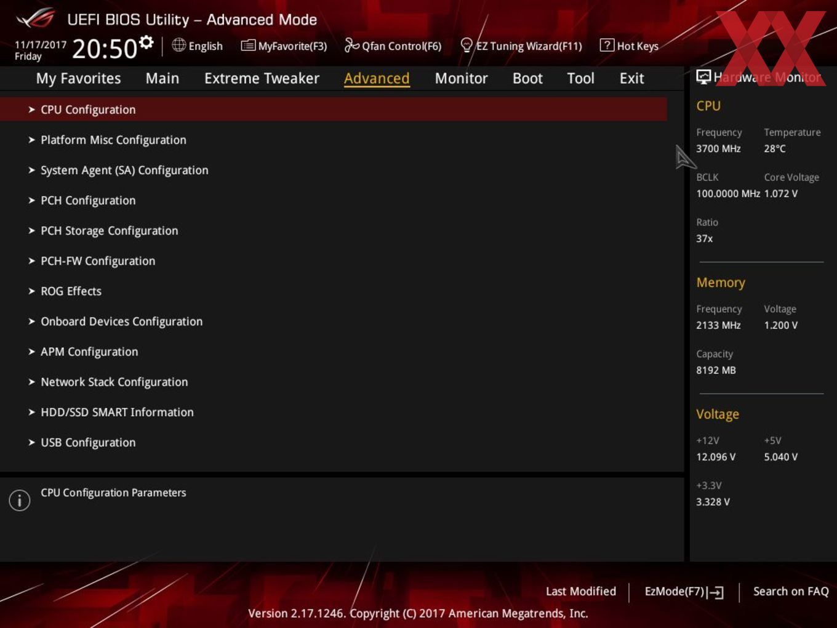Select the CPU Configuration row text
Screen dimensions: 837x628
click(x=88, y=110)
